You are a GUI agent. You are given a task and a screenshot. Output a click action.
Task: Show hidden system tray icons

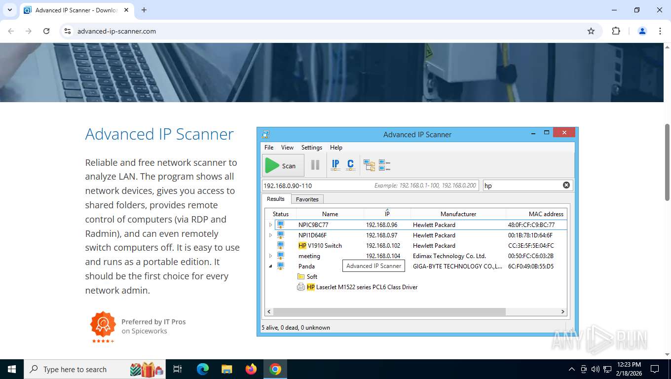[572, 369]
